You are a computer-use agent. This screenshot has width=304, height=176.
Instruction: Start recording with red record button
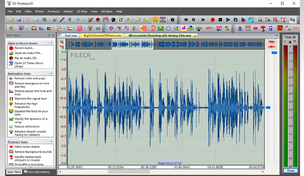(x=213, y=20)
